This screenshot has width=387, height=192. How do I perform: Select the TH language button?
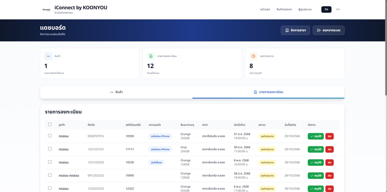326,9
